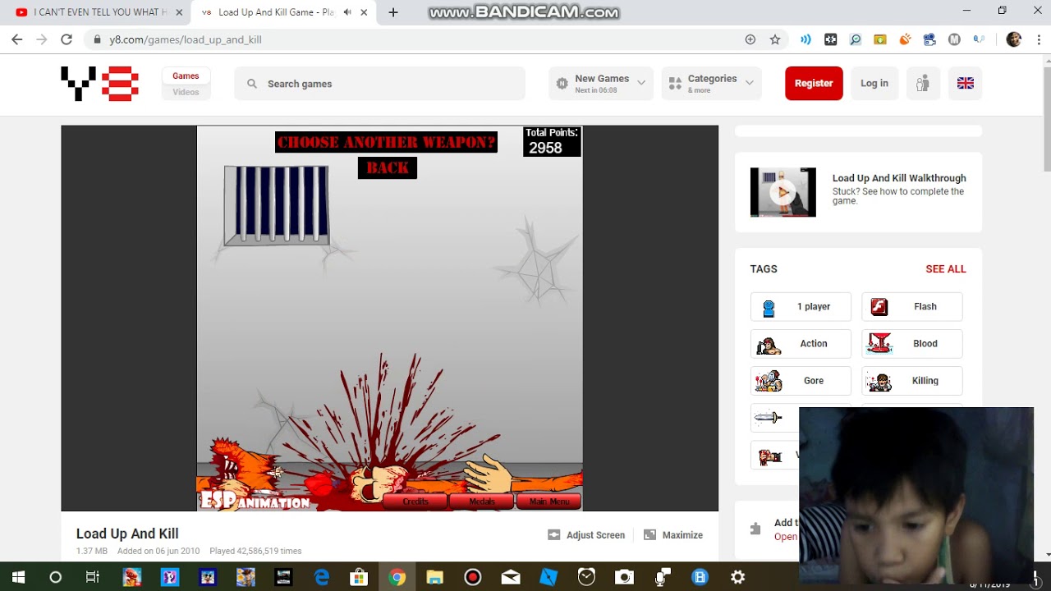Click the 1 player tag icon
This screenshot has width=1051, height=591.
click(x=769, y=307)
